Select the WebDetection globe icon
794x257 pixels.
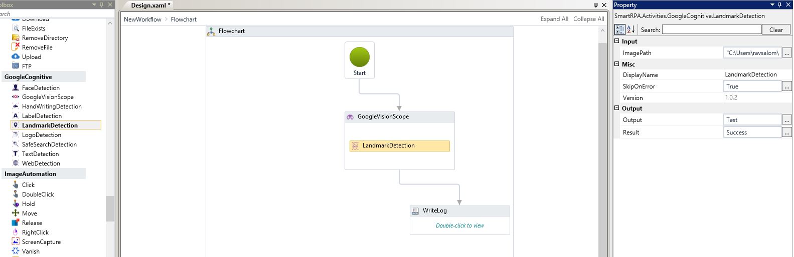(16, 163)
